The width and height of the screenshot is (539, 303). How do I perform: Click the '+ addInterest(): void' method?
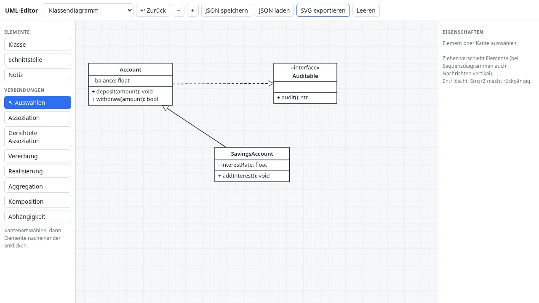pyautogui.click(x=244, y=176)
